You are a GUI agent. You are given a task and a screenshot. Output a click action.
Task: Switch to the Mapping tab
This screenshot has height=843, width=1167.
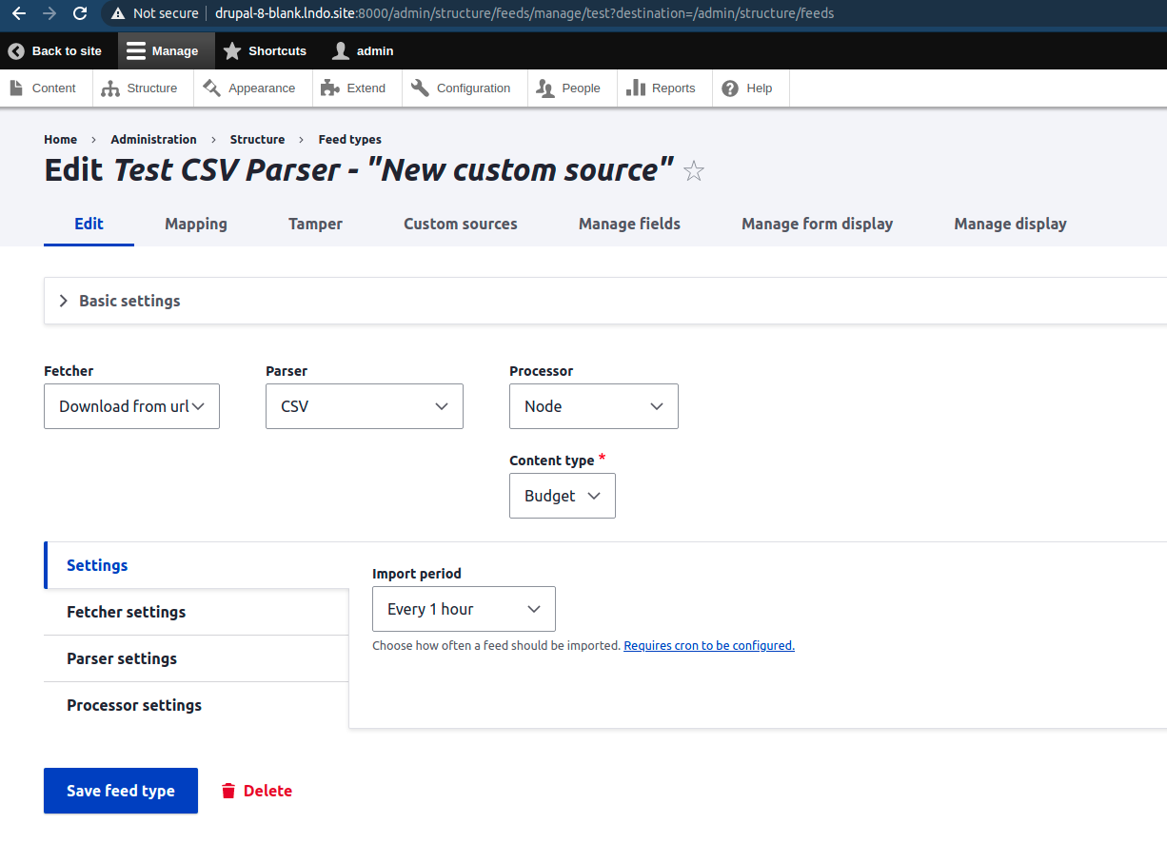pyautogui.click(x=195, y=224)
